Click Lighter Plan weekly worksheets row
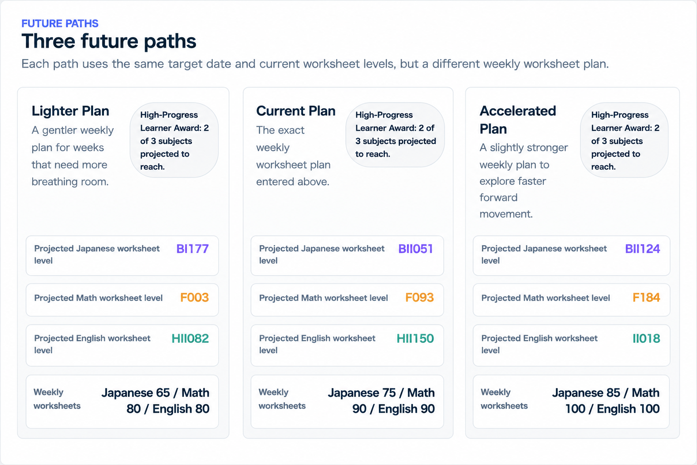Image resolution: width=697 pixels, height=465 pixels. point(123,401)
